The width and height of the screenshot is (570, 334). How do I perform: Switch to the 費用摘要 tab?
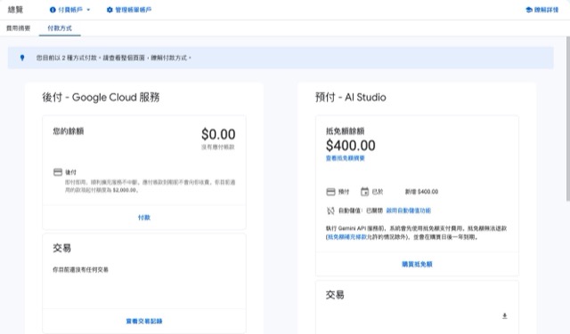click(x=18, y=28)
